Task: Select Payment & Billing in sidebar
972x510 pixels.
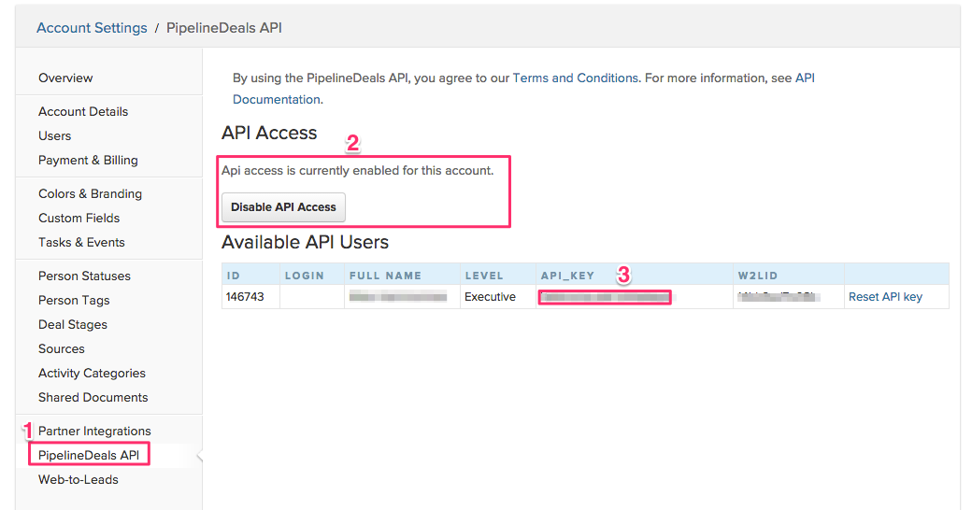Action: pyautogui.click(x=88, y=161)
